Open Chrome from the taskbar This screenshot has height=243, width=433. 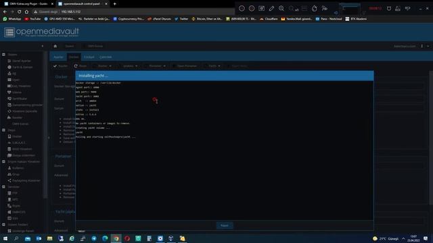tap(116, 238)
